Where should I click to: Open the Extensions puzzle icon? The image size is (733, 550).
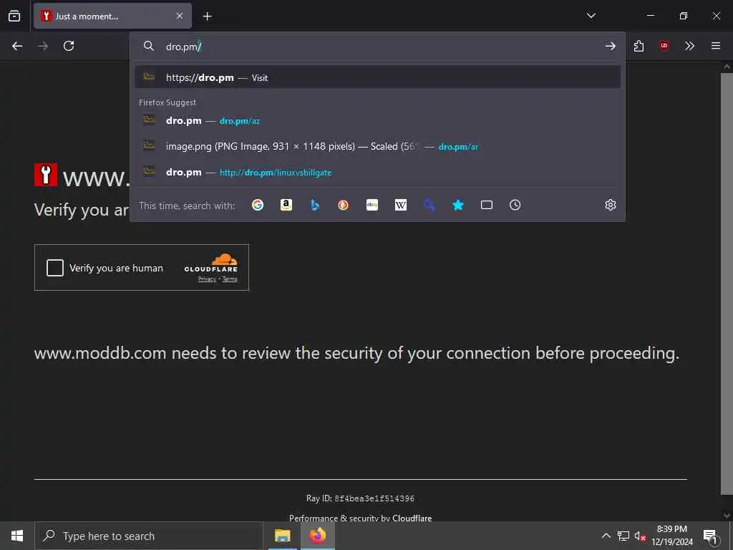click(x=639, y=46)
